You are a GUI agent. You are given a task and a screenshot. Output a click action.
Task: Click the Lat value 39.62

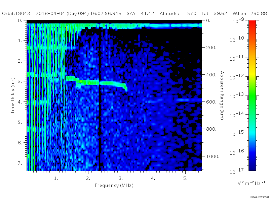(x=221, y=13)
